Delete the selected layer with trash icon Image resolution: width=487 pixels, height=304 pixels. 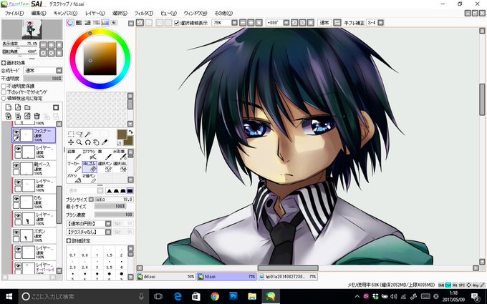click(37, 116)
